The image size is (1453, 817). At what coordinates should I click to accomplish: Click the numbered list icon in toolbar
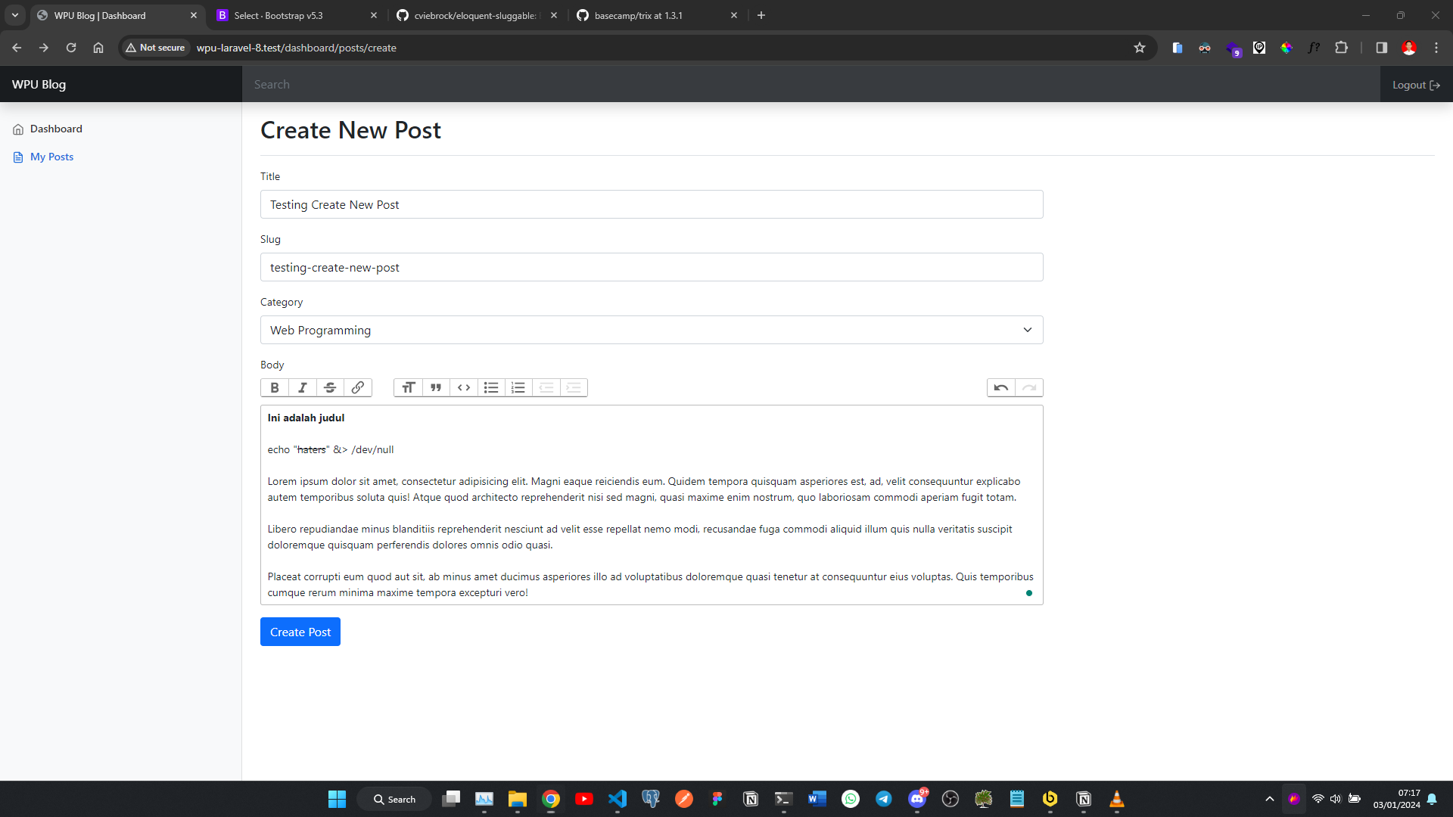point(517,388)
